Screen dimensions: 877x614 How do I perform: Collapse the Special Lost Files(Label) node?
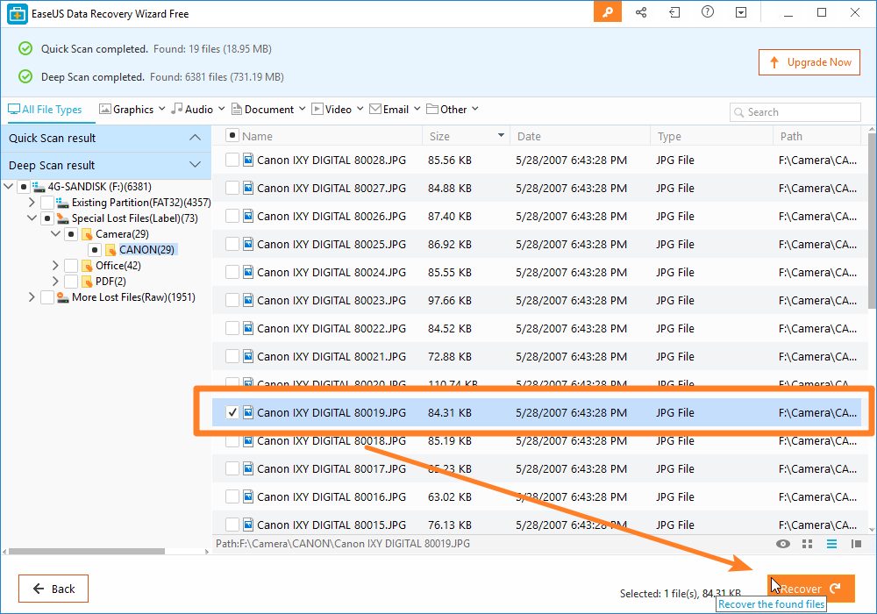pyautogui.click(x=32, y=218)
